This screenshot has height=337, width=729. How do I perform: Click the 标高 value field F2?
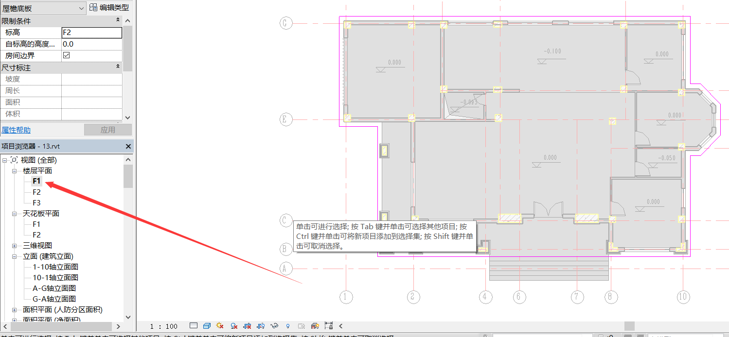pos(91,33)
